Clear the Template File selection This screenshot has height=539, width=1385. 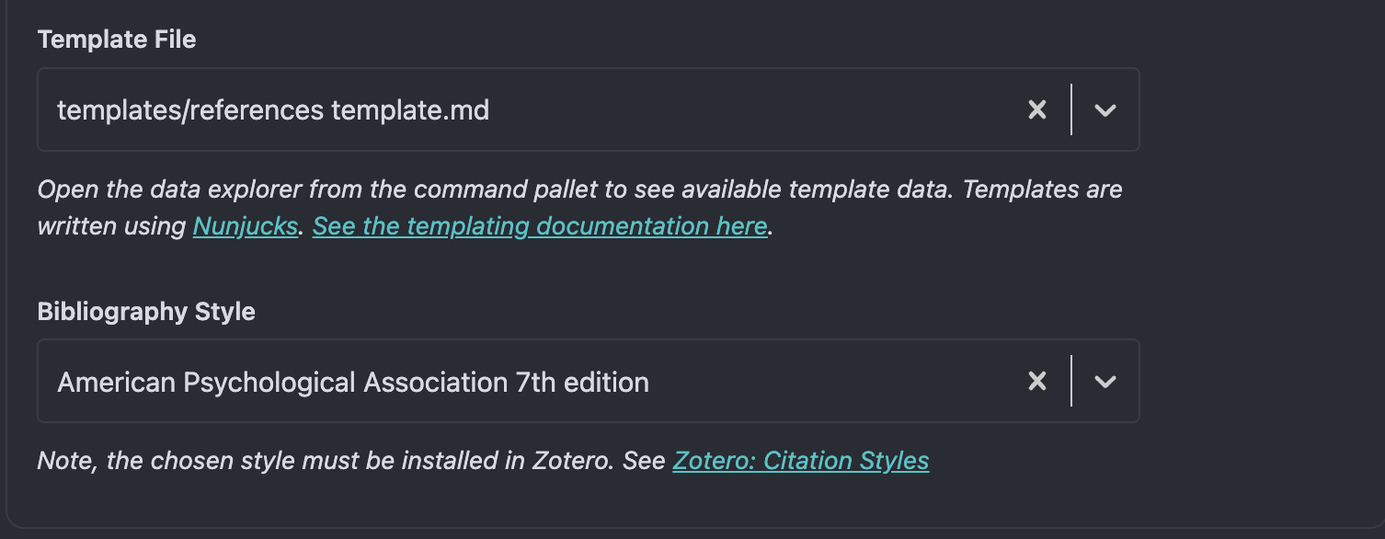pos(1037,109)
